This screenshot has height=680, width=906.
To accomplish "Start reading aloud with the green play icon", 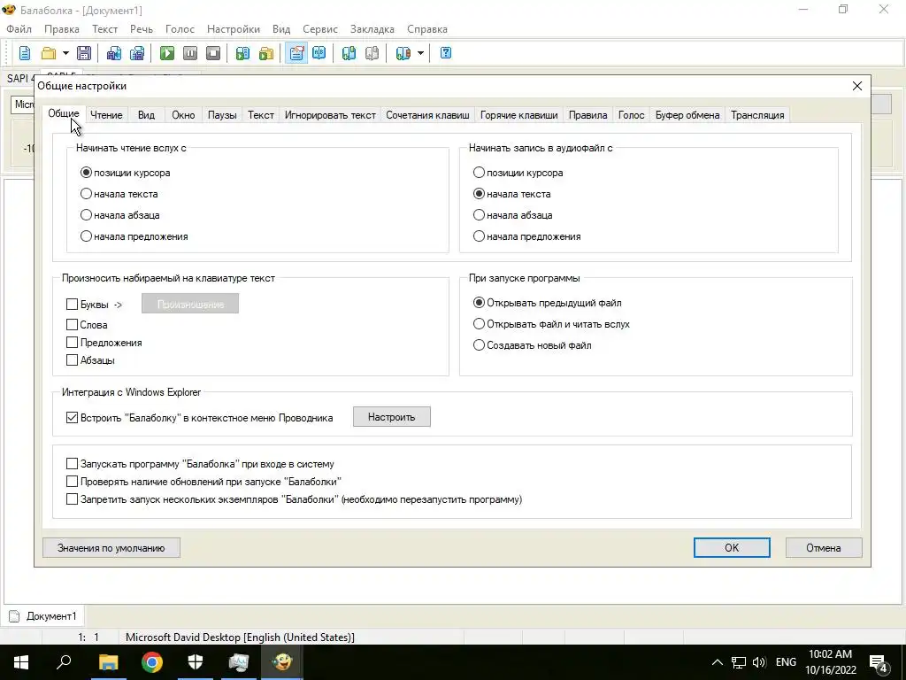I will (167, 53).
